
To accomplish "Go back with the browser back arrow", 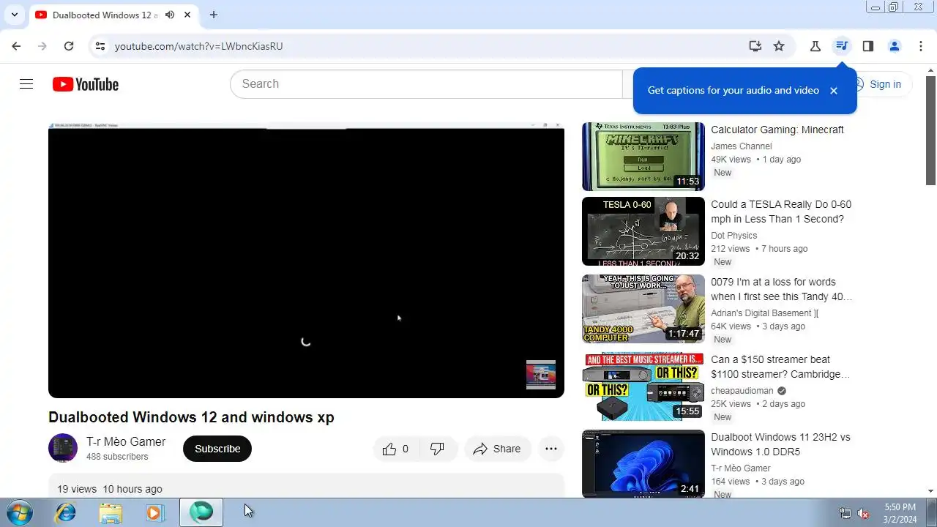I will tap(16, 46).
